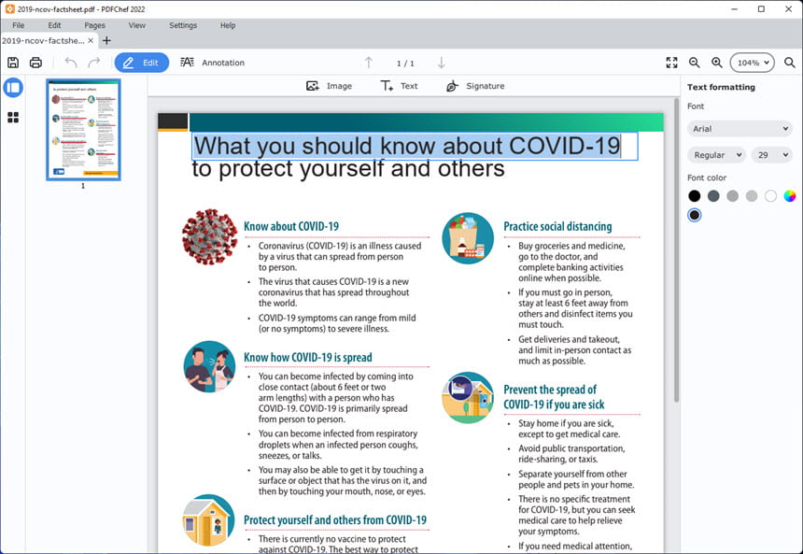Screen dimensions: 803x554
Task: Add Text tool
Action: (399, 86)
